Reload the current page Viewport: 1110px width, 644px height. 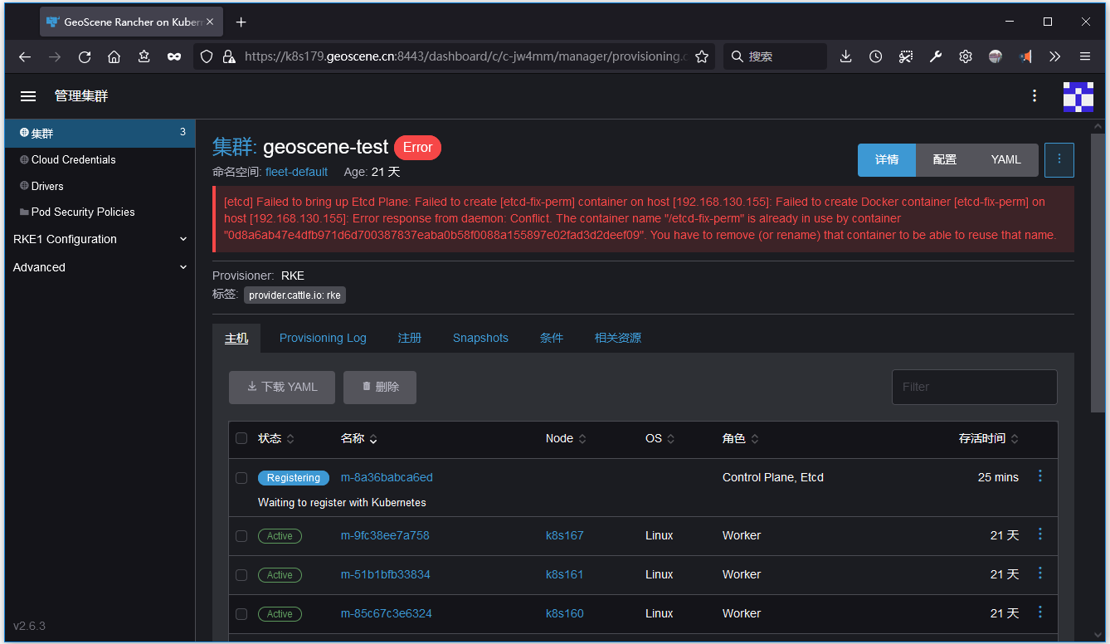pyautogui.click(x=85, y=56)
